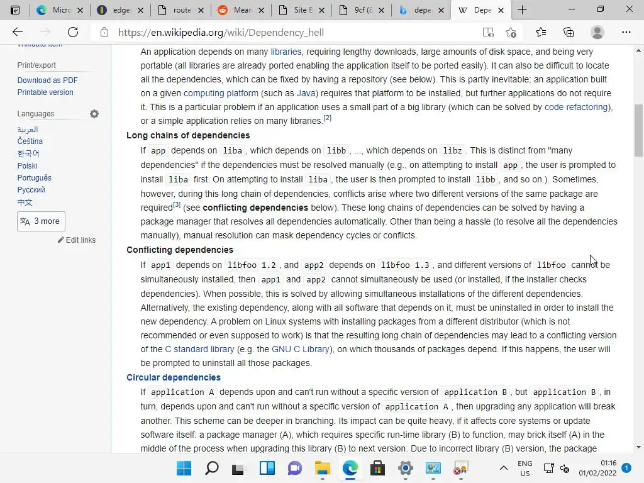Follow the 'GNU C Library' link
The width and height of the screenshot is (644, 483).
(301, 350)
